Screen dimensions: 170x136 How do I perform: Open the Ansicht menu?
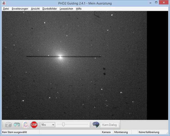tap(35, 9)
